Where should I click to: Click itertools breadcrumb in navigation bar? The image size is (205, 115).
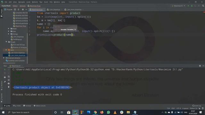(22, 6)
